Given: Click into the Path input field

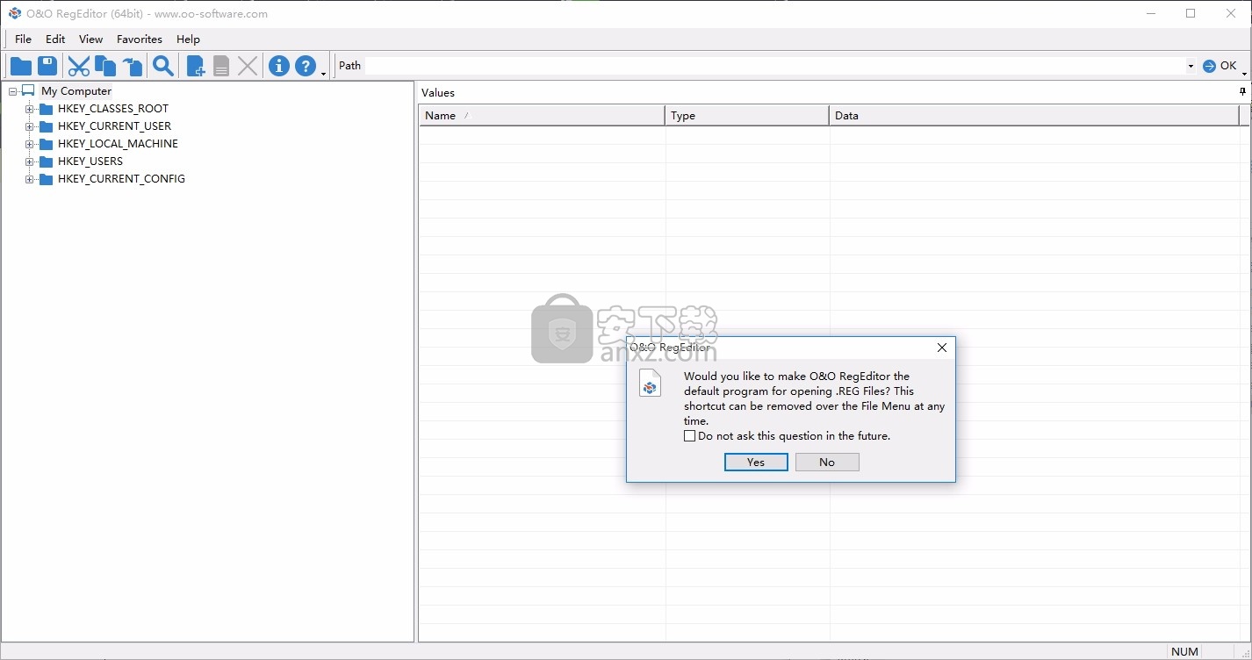Looking at the screenshot, I should [x=775, y=66].
